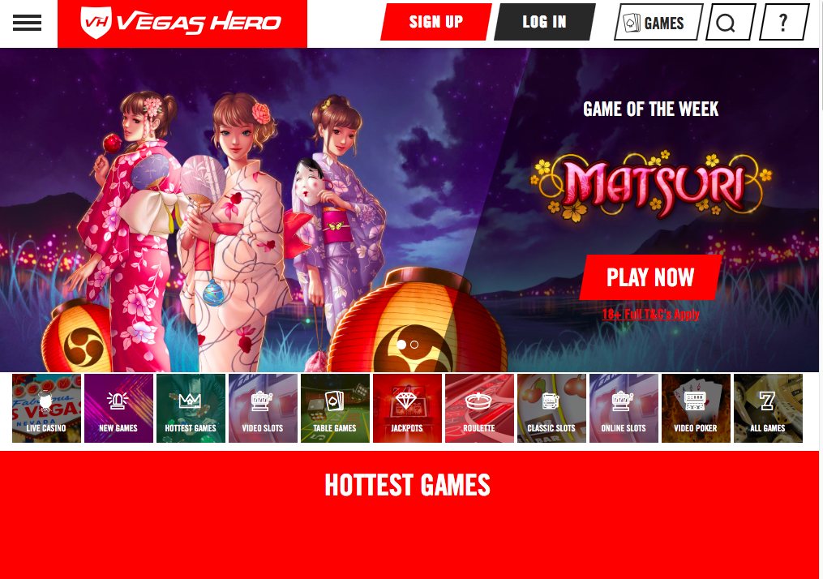The image size is (823, 579).
Task: Open the Live Casino category tile
Action: (47, 408)
